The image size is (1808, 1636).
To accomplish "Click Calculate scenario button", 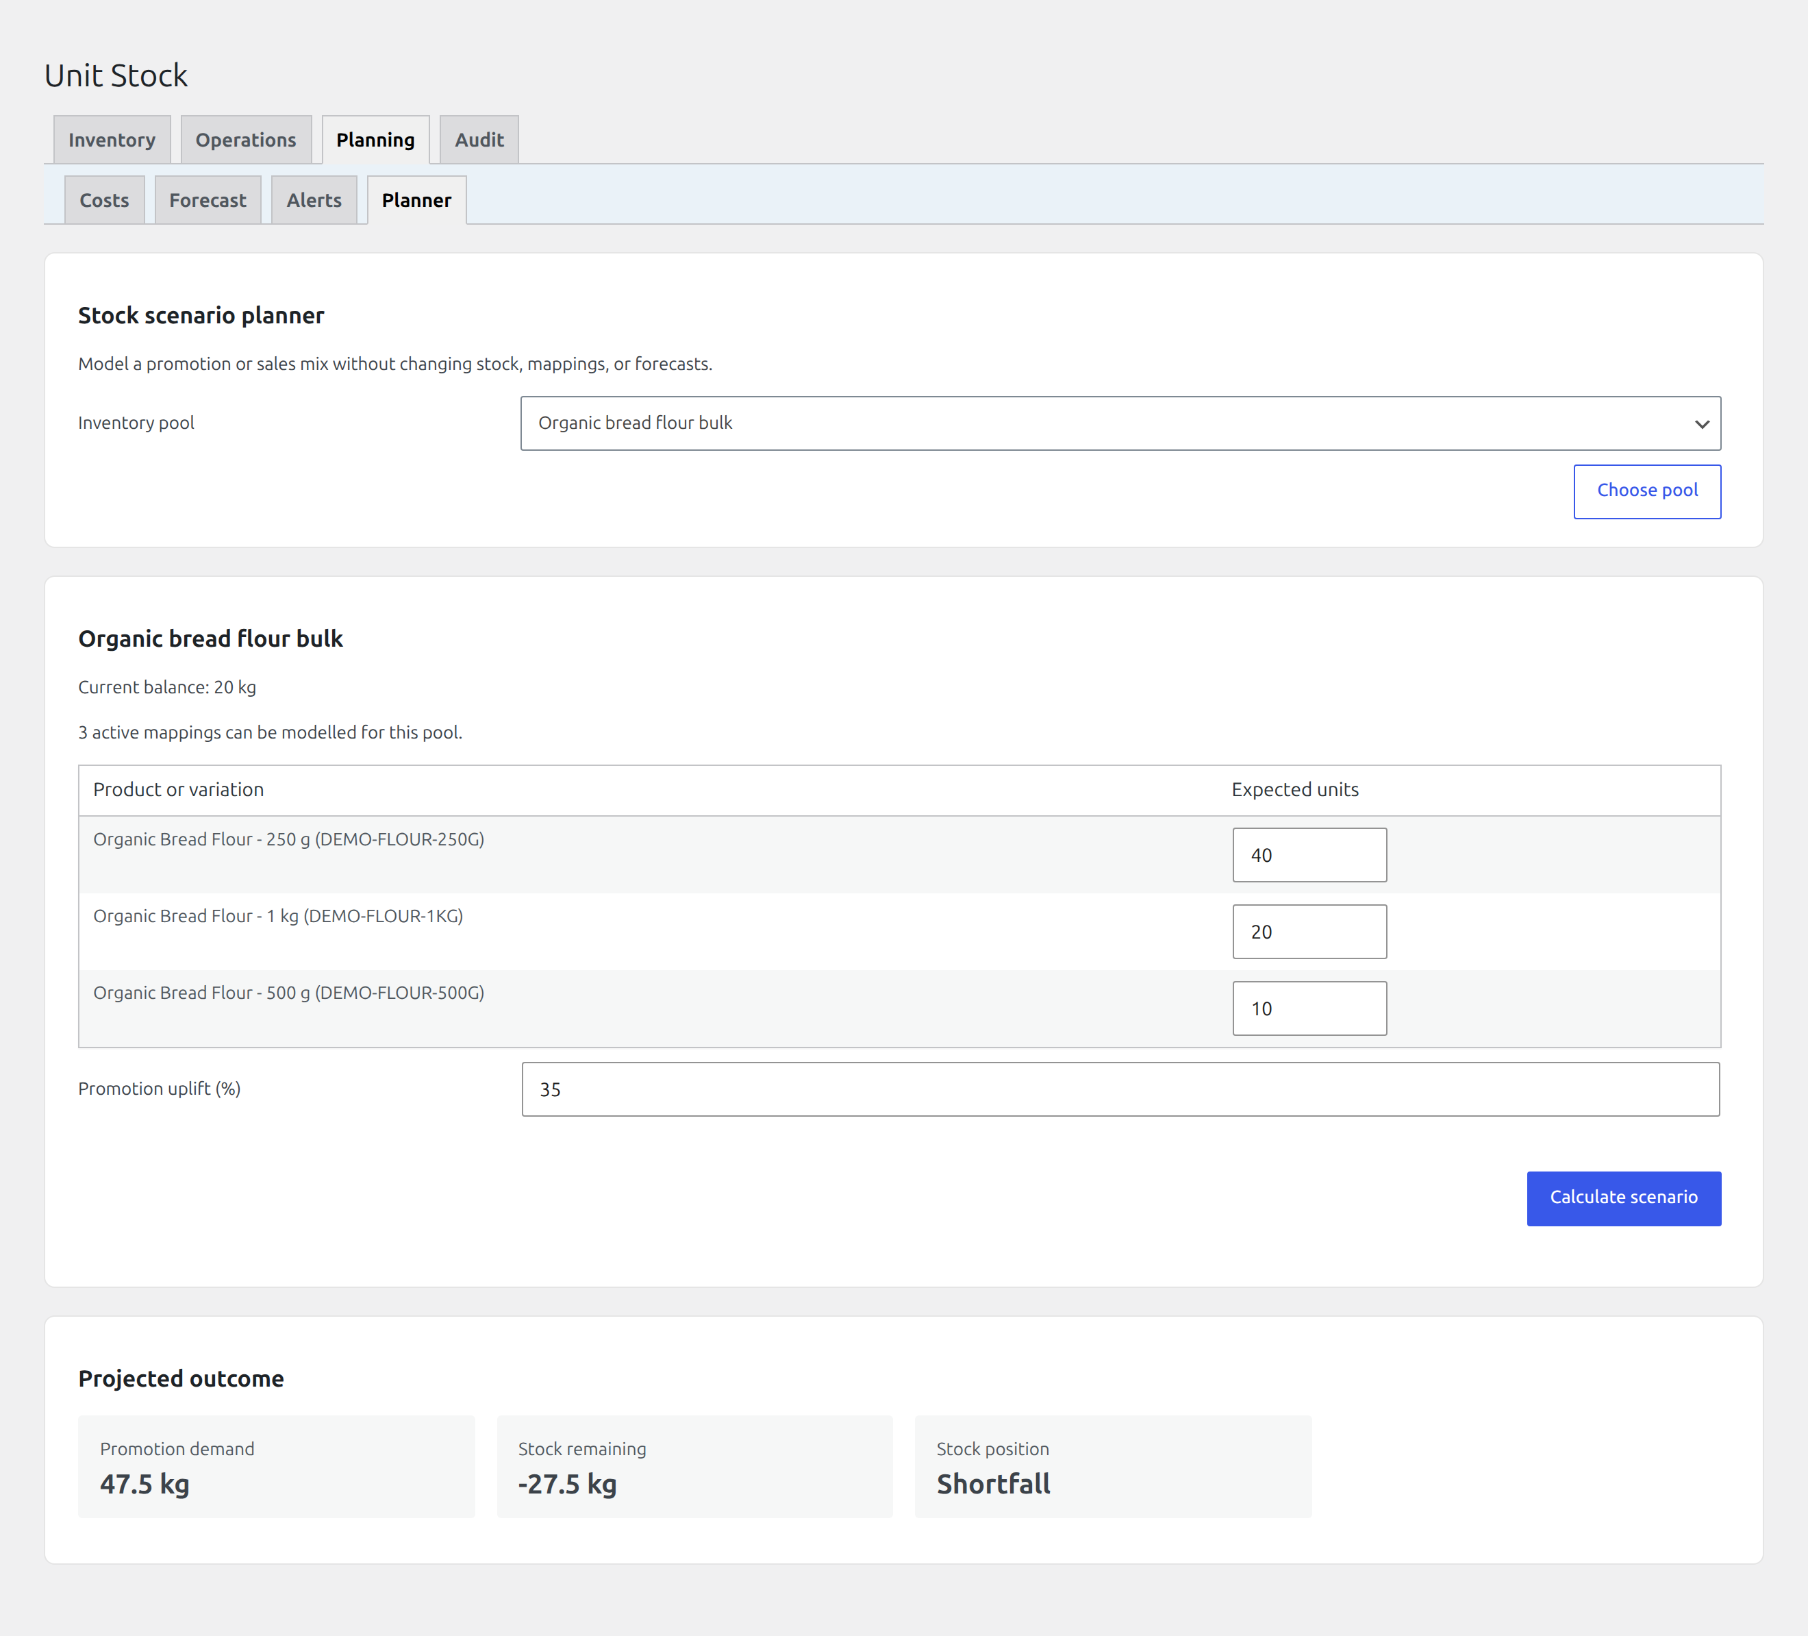I will pos(1623,1198).
